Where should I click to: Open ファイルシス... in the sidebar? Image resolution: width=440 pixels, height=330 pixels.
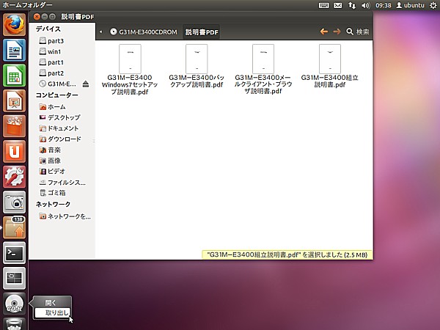(62, 183)
